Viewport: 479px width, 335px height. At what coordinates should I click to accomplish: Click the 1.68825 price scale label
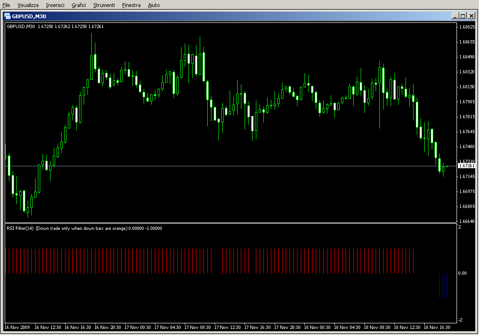point(467,27)
